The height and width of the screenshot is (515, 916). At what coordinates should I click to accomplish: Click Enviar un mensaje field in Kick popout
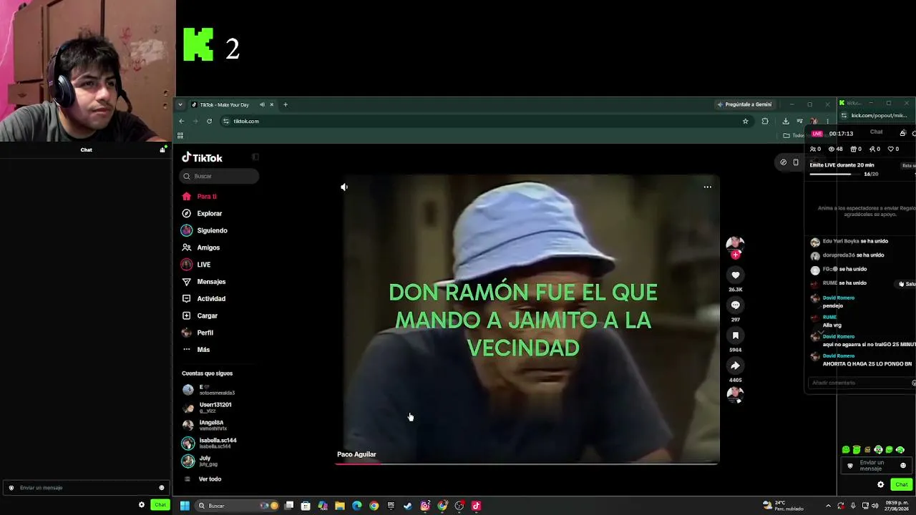(x=877, y=466)
